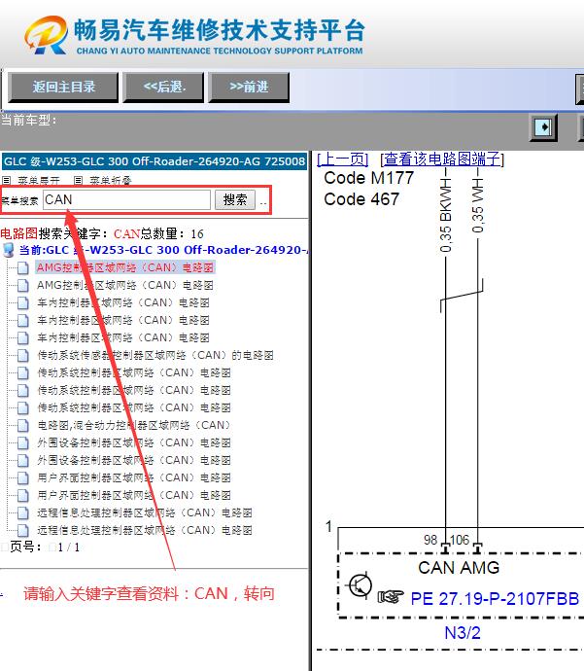Select the 当前:GLC 级-W253 tree root

coord(163,250)
